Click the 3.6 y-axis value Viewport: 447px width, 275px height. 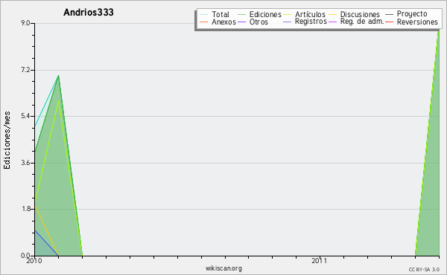click(x=25, y=163)
